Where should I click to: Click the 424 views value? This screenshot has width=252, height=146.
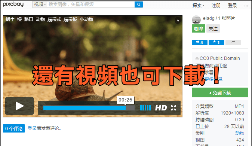240,140
